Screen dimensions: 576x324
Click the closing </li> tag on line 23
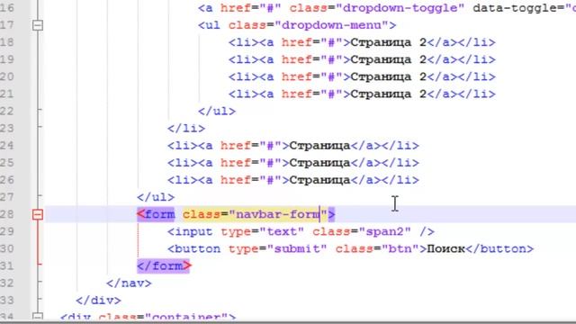[186, 129]
